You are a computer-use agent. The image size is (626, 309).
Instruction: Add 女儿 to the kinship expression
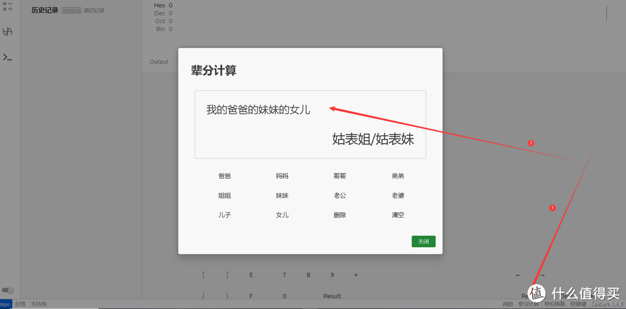click(282, 215)
